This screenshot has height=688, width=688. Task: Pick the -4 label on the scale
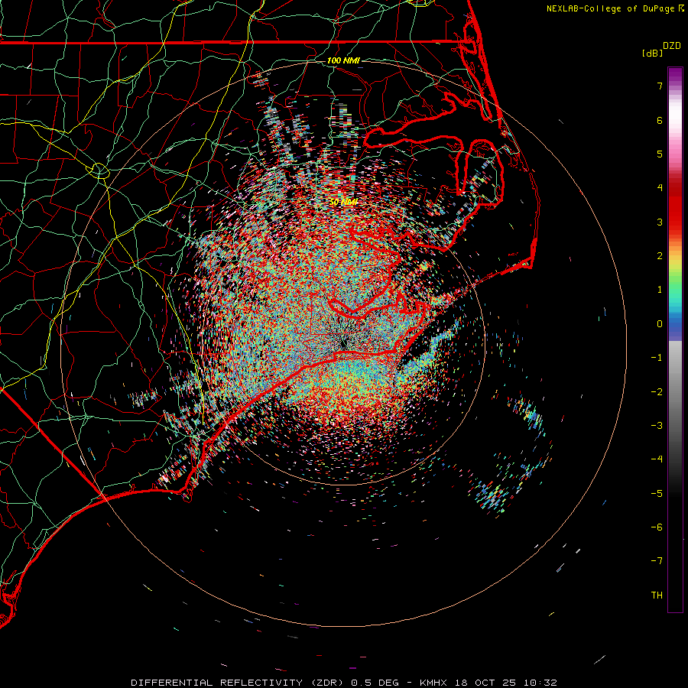click(657, 459)
